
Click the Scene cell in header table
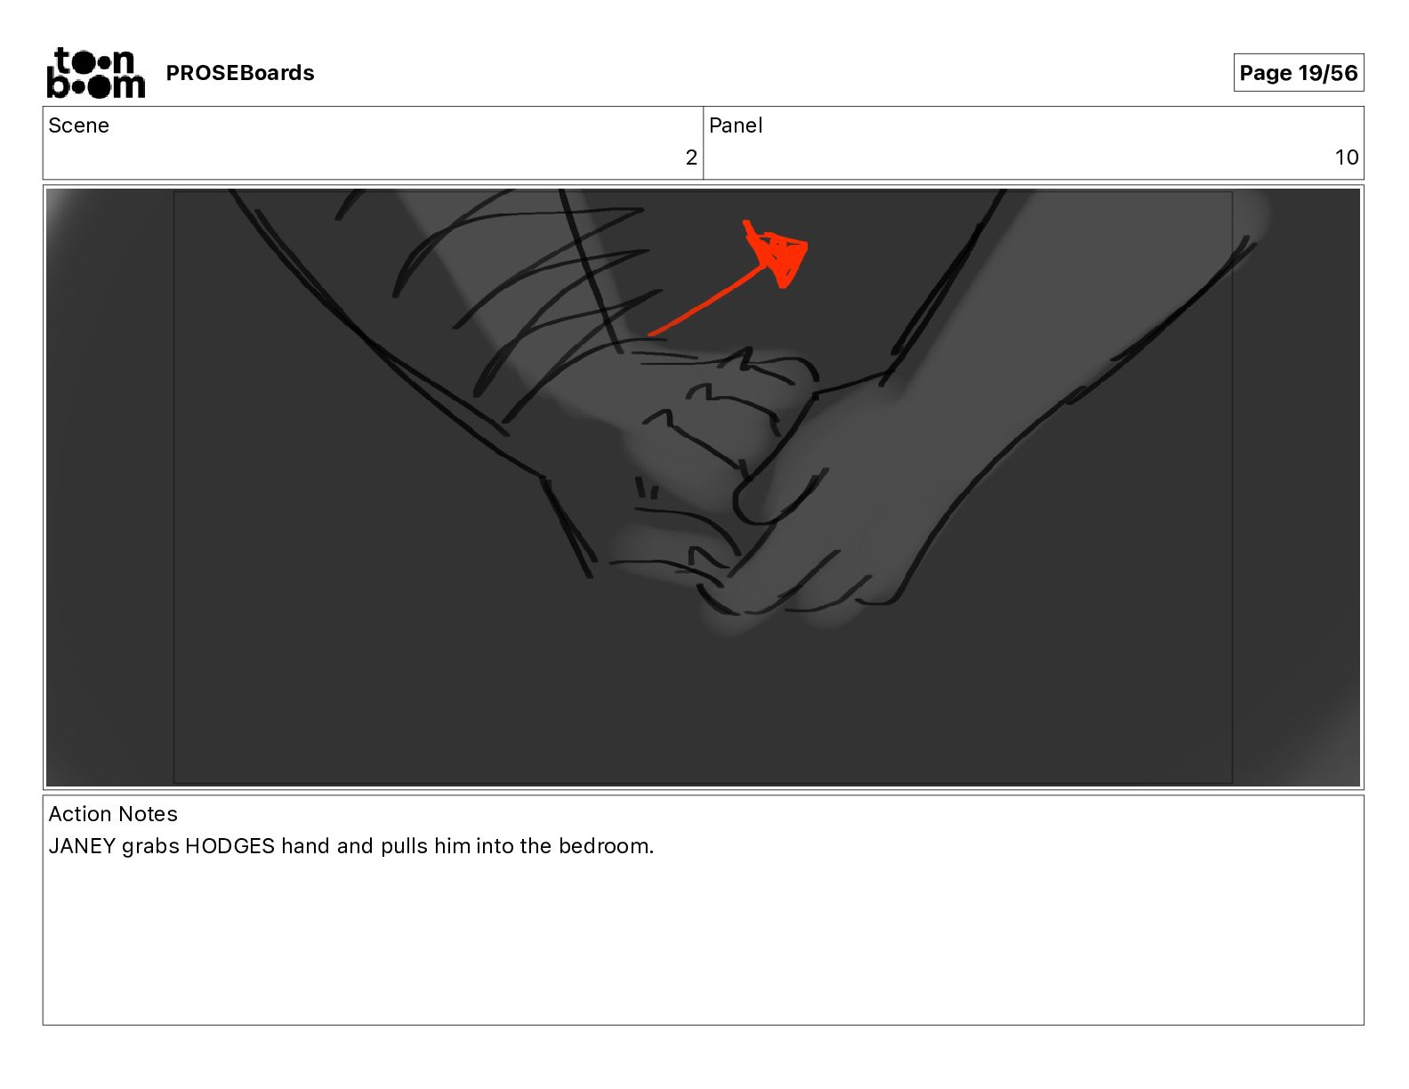[x=373, y=143]
